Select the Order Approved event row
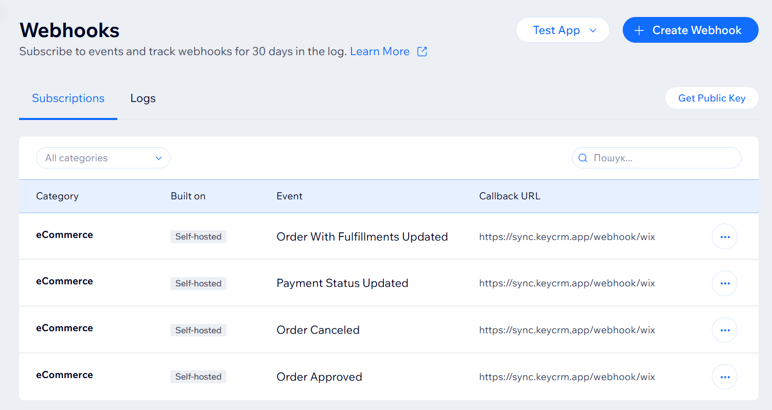 pos(319,377)
